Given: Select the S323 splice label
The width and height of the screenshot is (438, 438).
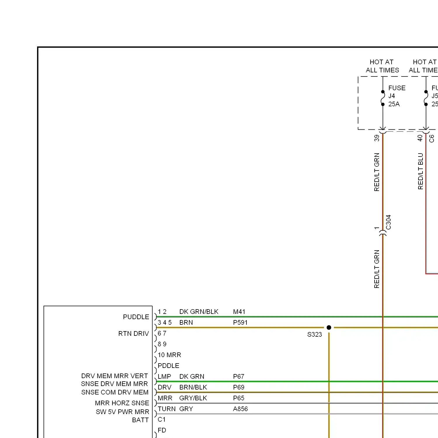Looking at the screenshot, I should 314,334.
